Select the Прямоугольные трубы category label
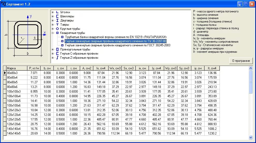The height and width of the screenshot is (143, 256). (x=75, y=49)
